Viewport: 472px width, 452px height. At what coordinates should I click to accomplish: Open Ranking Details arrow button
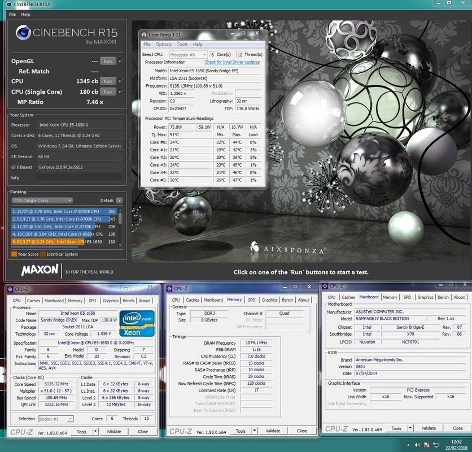coord(119,201)
